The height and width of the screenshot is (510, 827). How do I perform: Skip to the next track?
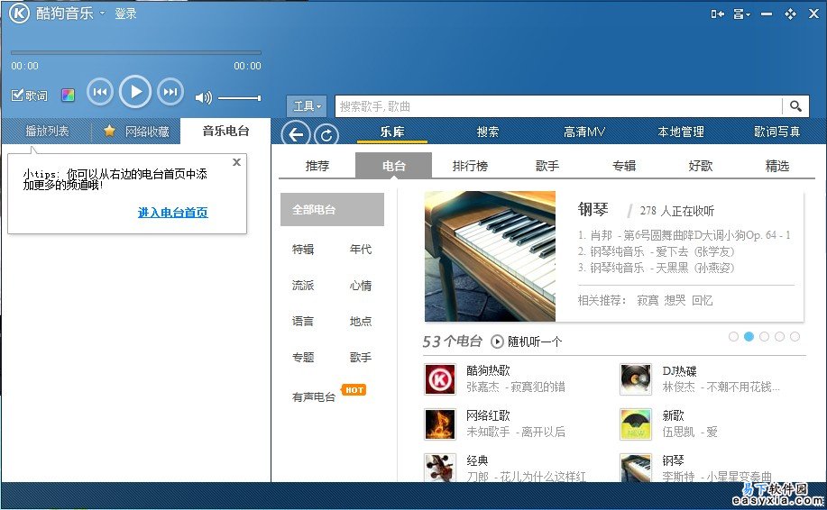point(170,91)
